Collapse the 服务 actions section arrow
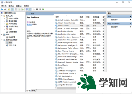Screen dimensions: 132x94 [x=130, y=16]
